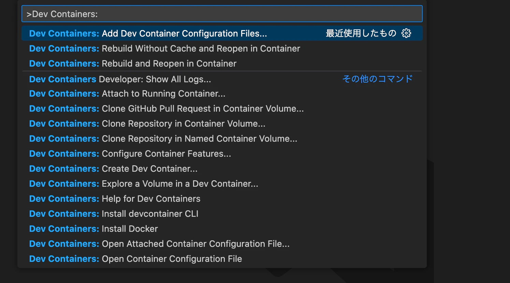Run Install devcontainer CLI command

(x=222, y=214)
